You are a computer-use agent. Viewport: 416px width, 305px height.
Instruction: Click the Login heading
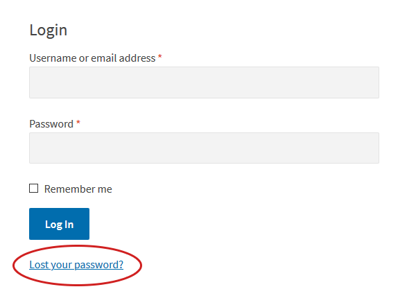coord(49,31)
